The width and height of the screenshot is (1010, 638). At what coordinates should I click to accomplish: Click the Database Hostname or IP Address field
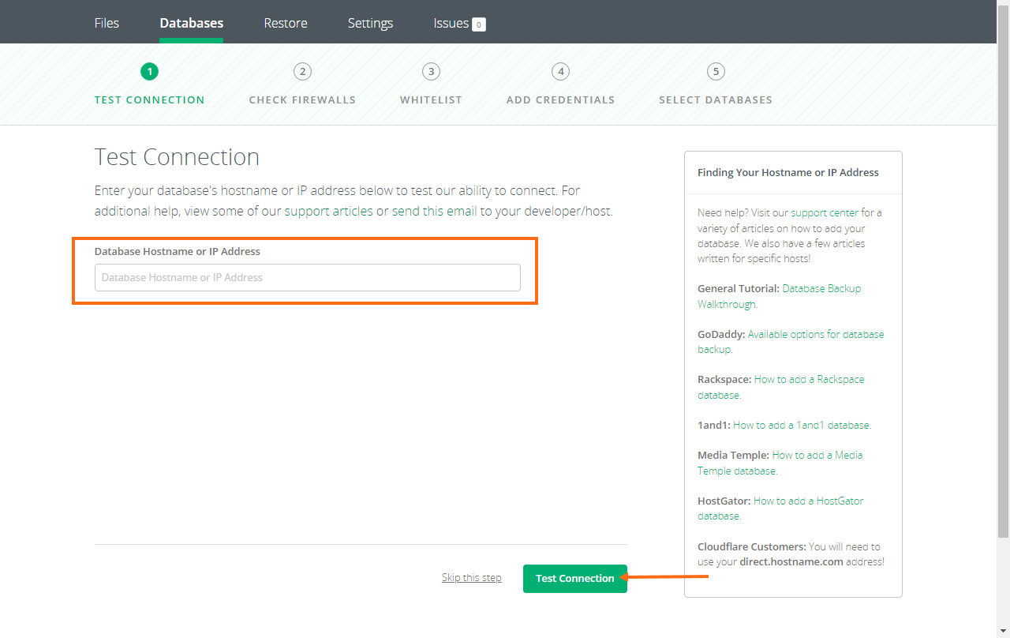[x=307, y=277]
